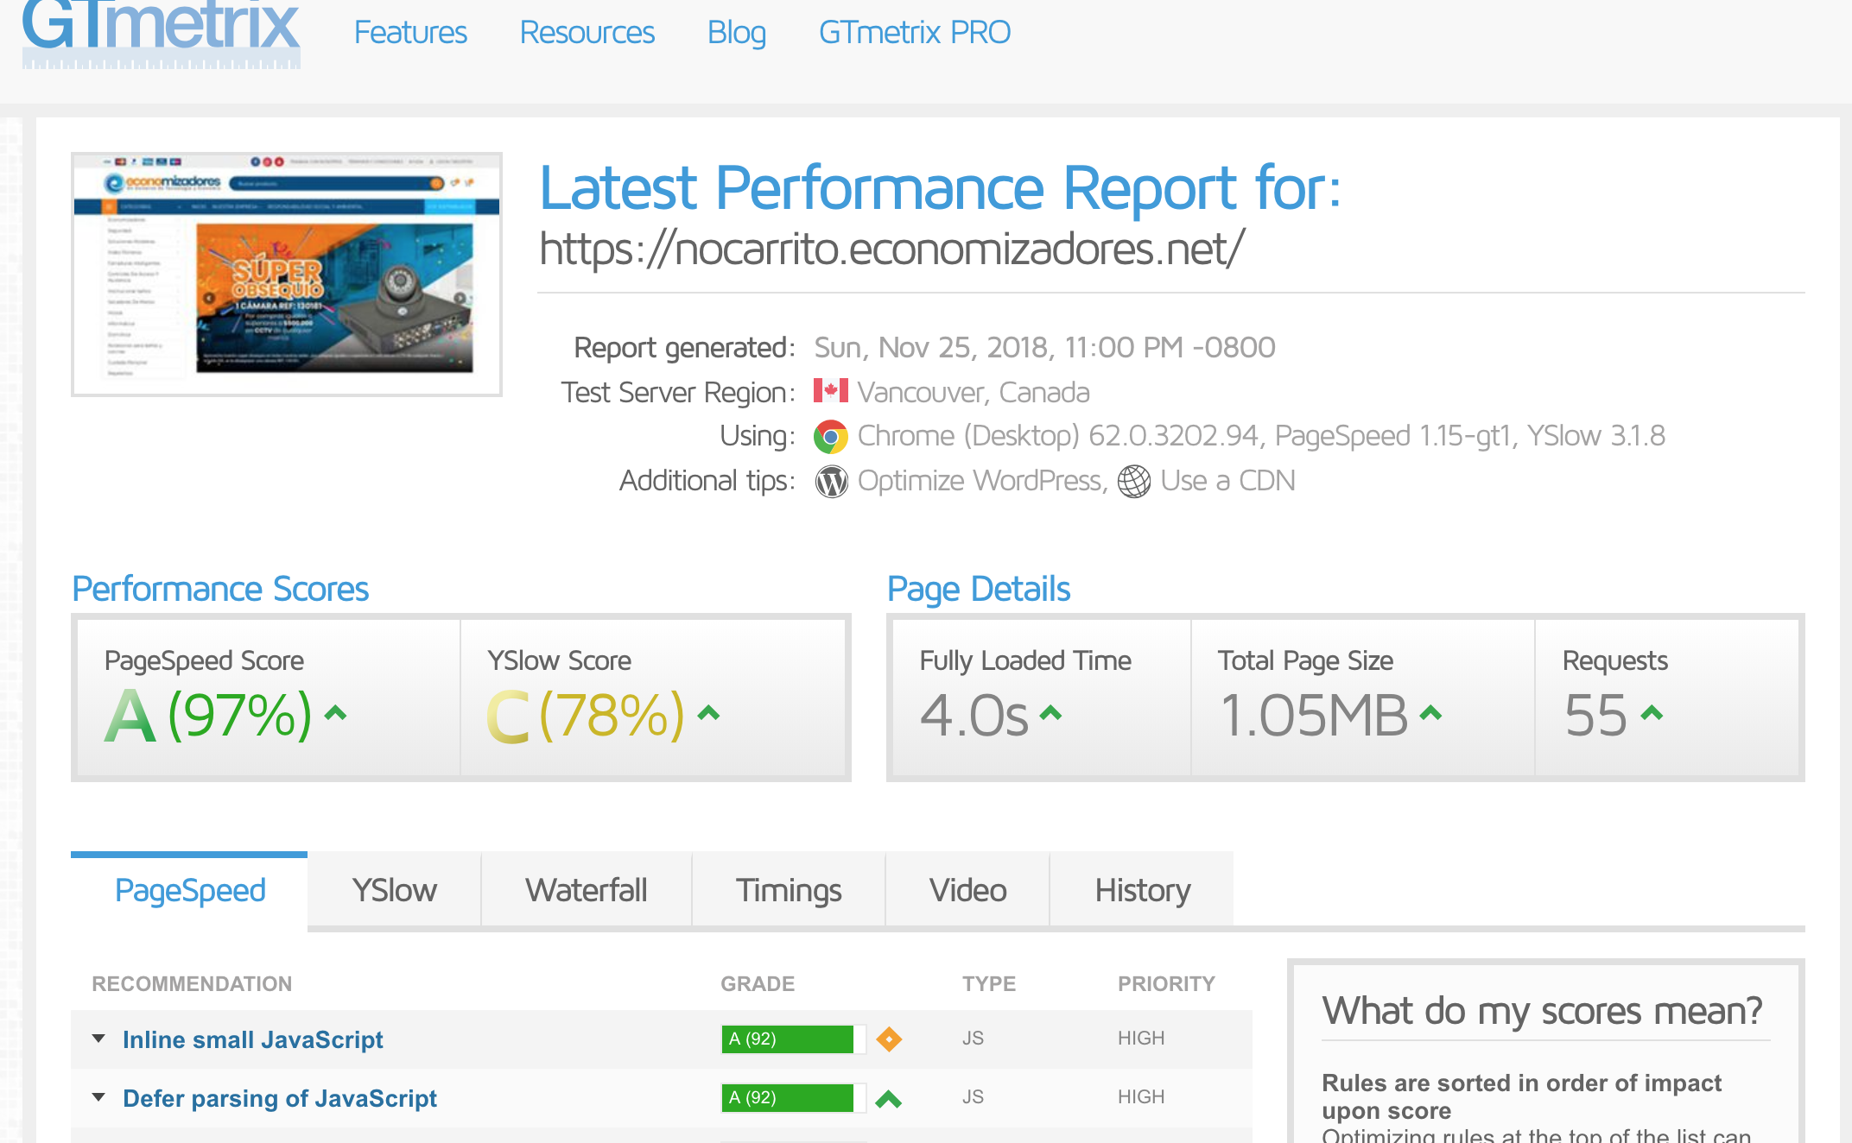Expand Inline small JavaScript disclosure triangle
Screen dimensions: 1852x1143
coord(98,1039)
